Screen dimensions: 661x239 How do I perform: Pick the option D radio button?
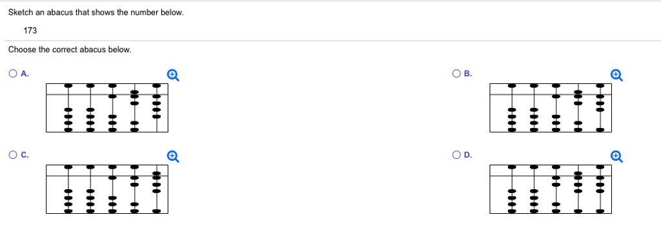click(456, 155)
